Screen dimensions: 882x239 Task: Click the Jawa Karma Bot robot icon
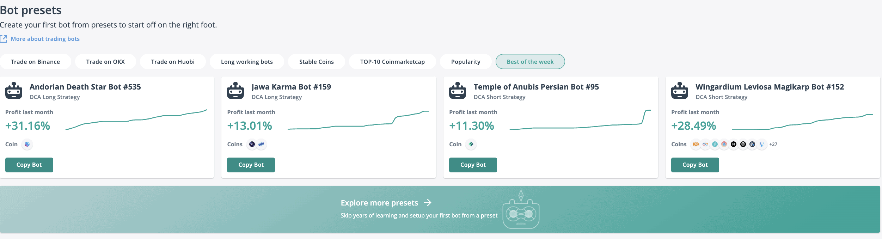(x=235, y=91)
